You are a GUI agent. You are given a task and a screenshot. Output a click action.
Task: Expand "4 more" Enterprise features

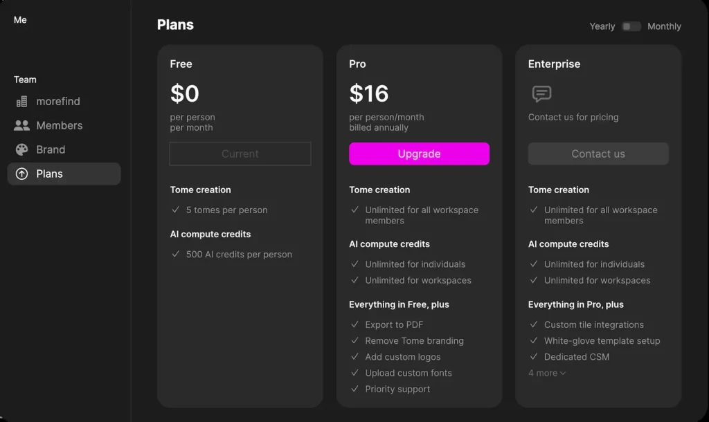[547, 373]
